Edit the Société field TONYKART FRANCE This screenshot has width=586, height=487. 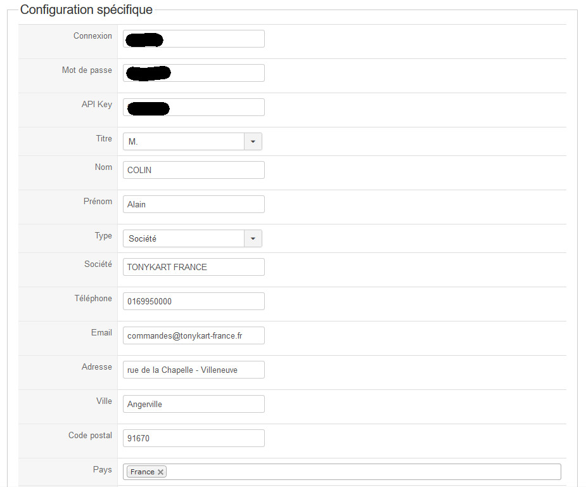click(x=193, y=267)
